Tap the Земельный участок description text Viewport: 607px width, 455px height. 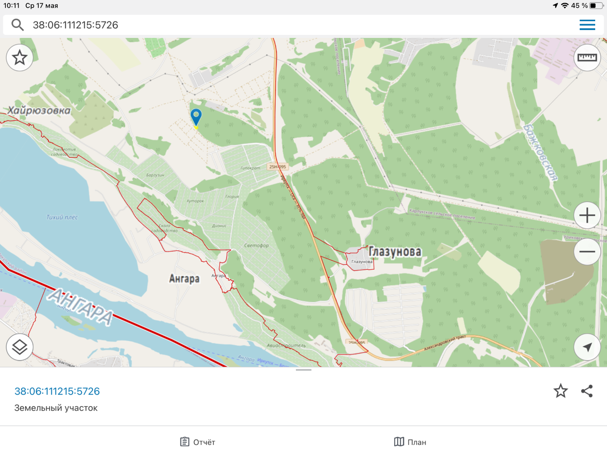click(x=56, y=408)
